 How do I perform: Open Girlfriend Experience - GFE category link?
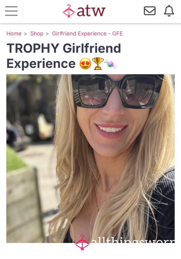tap(87, 34)
